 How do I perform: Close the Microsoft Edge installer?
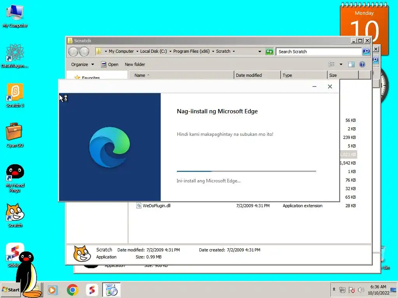330,87
